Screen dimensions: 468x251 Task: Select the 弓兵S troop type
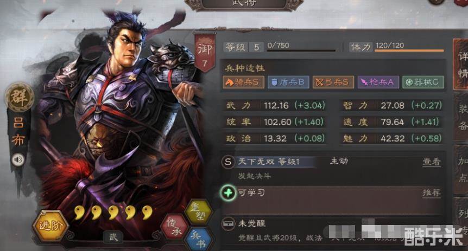click(333, 82)
